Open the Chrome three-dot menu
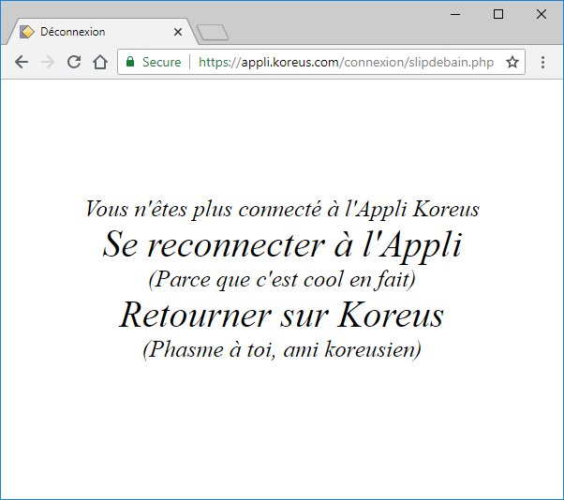The width and height of the screenshot is (564, 500). coord(543,62)
